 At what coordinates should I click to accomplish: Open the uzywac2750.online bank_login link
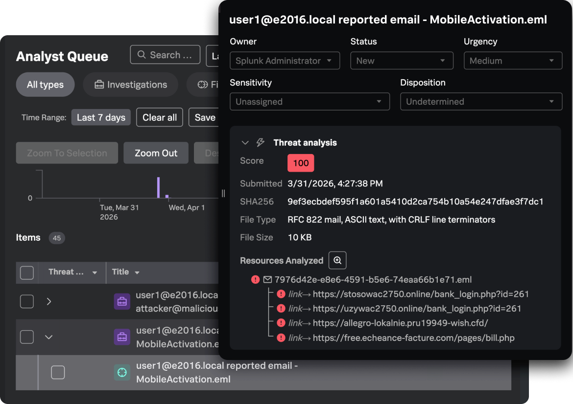pos(417,309)
